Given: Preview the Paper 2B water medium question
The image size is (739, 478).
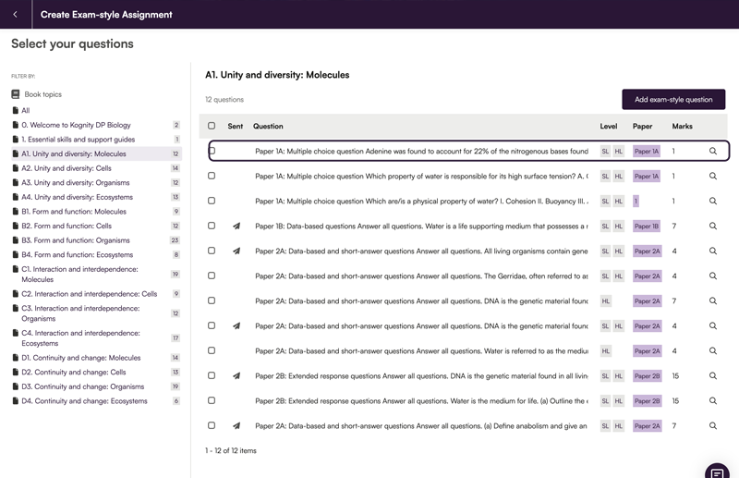Looking at the screenshot, I should [712, 401].
